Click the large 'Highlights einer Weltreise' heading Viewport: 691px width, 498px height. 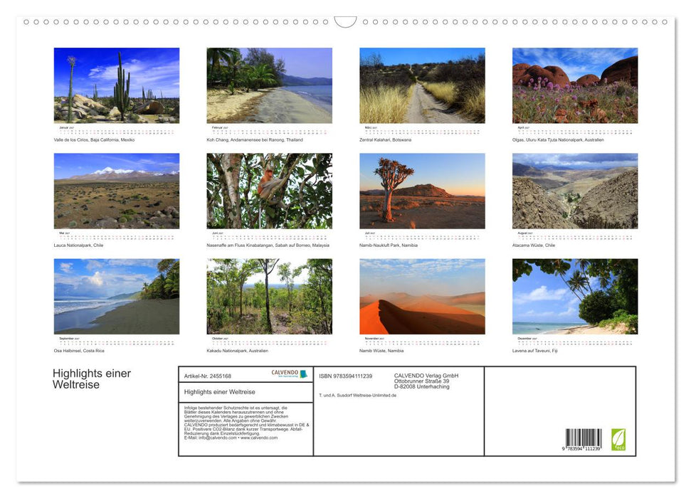point(92,379)
